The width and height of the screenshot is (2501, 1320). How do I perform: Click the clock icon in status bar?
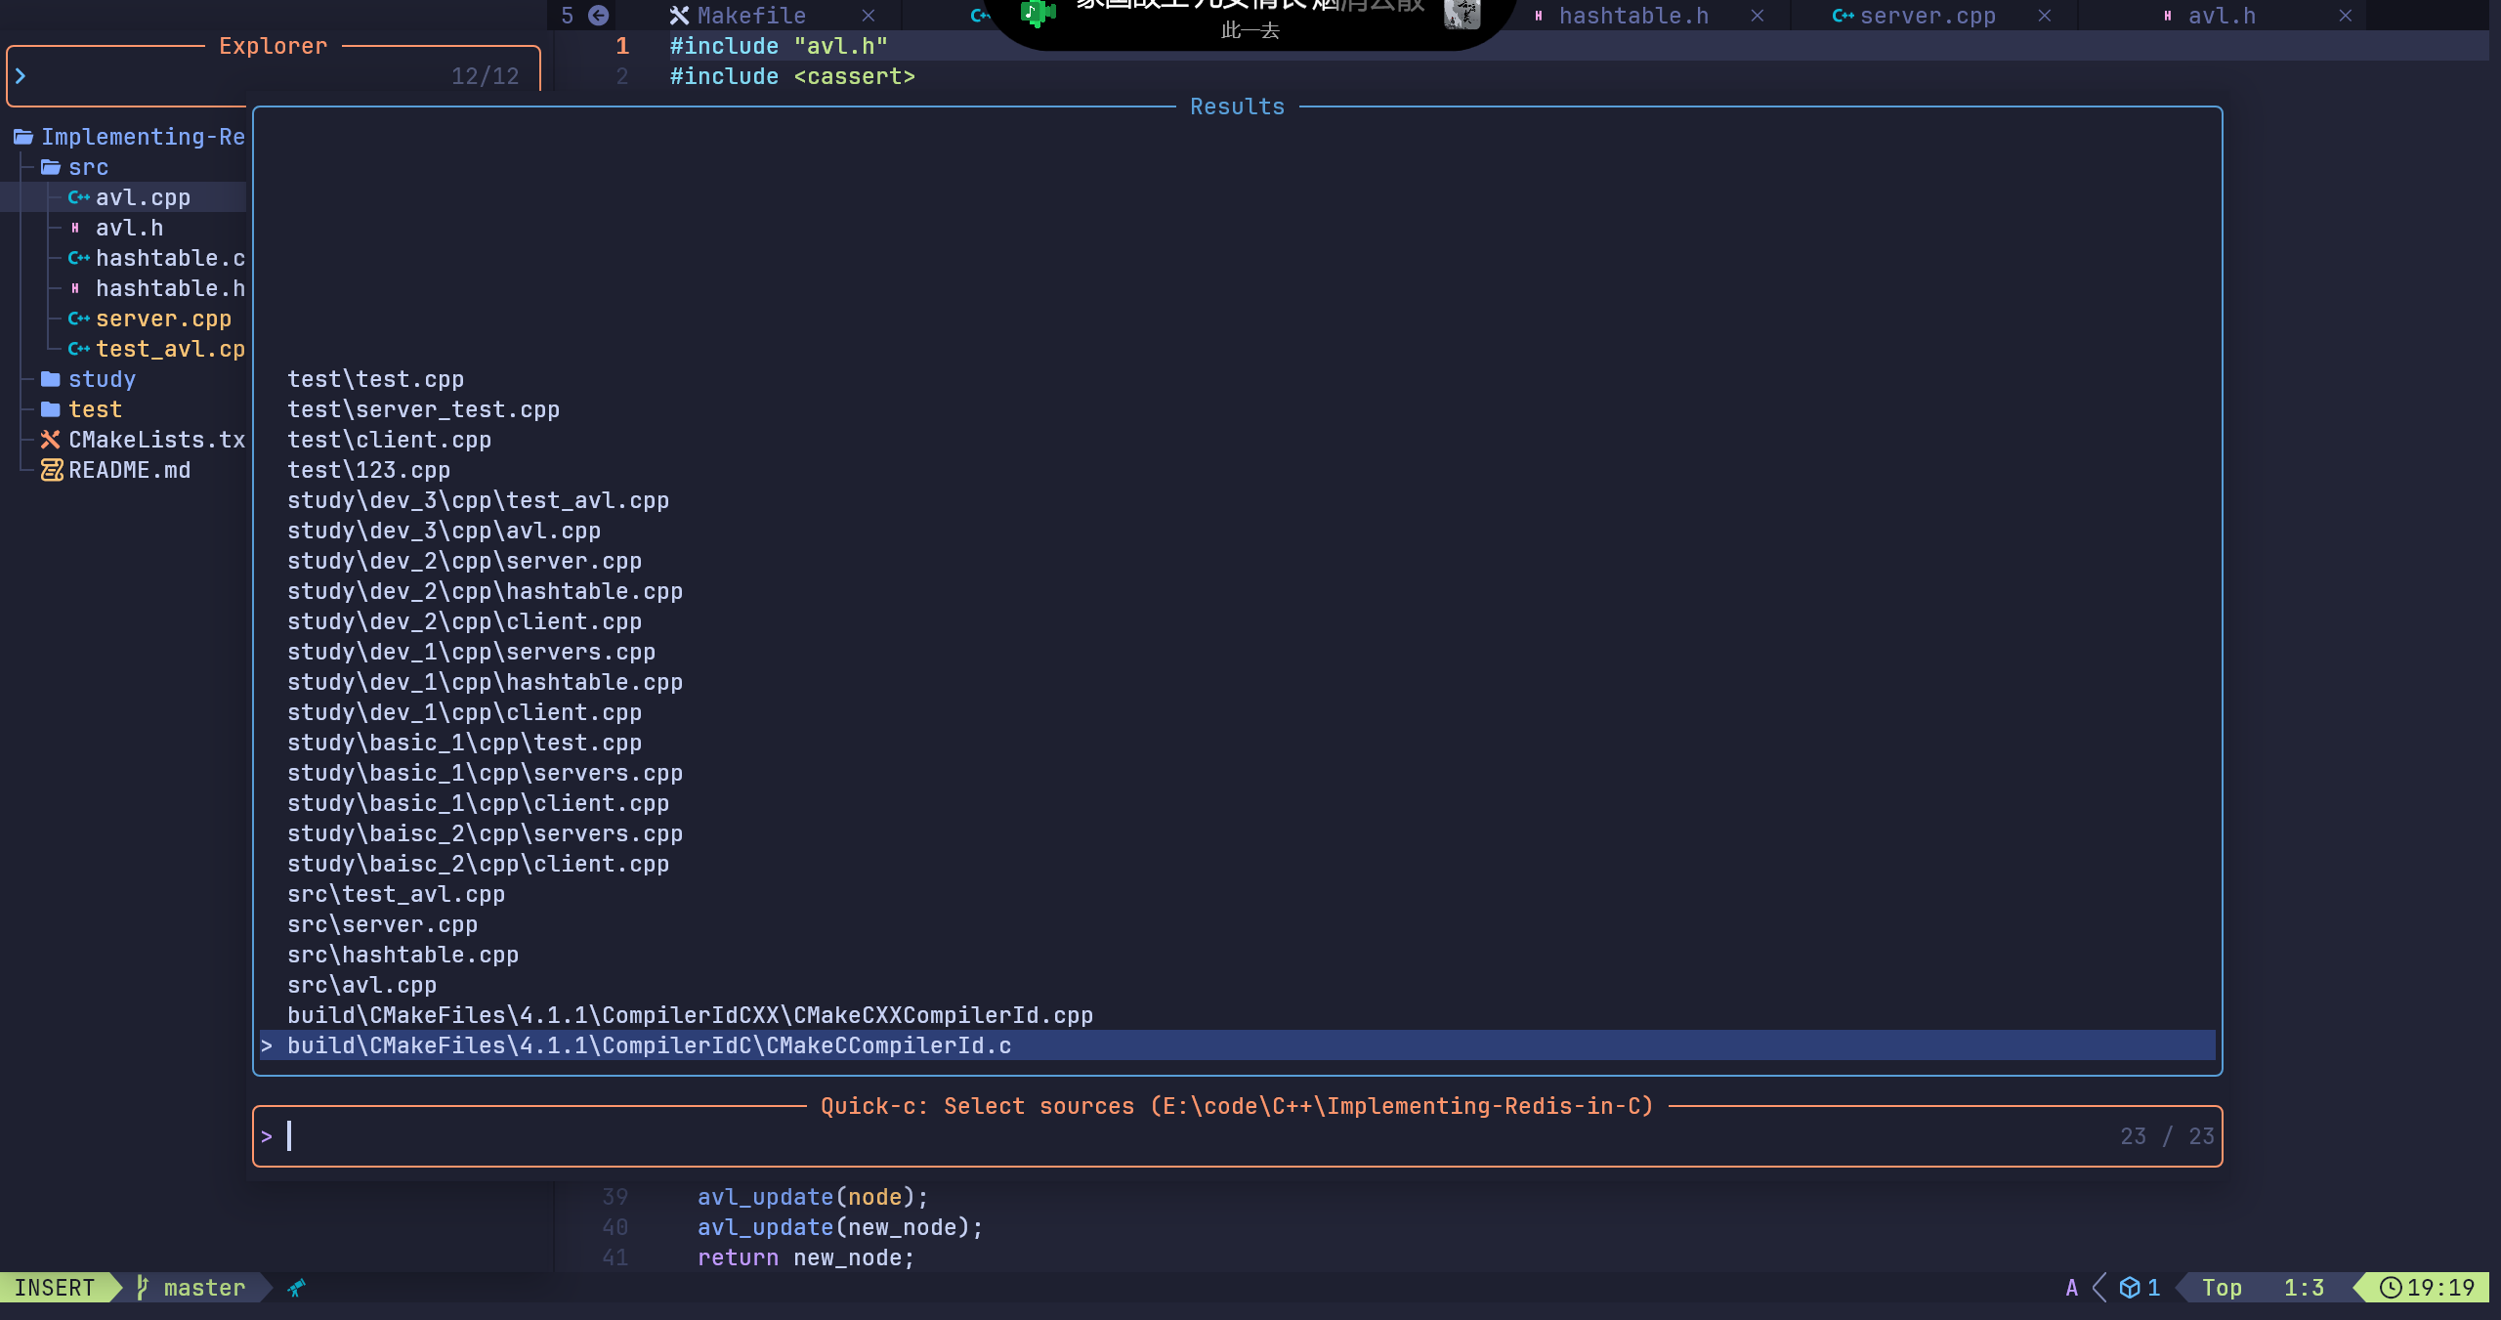pos(2390,1288)
